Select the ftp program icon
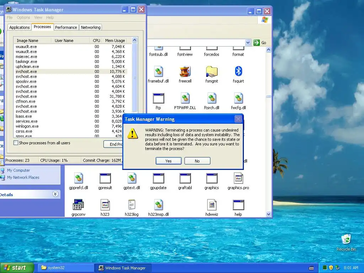The image size is (364, 273). (158, 98)
